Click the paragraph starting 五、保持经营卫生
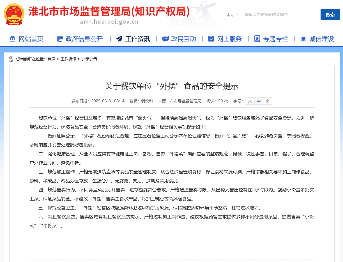 pyautogui.click(x=150, y=208)
